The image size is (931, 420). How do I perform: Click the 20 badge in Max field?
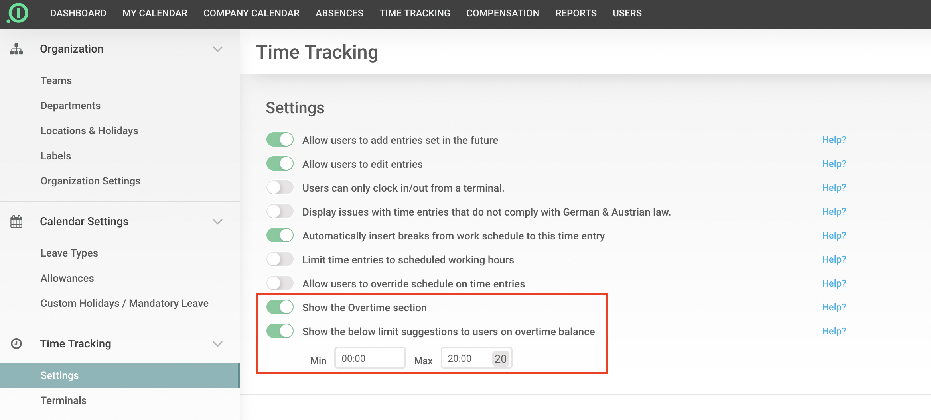pos(500,359)
